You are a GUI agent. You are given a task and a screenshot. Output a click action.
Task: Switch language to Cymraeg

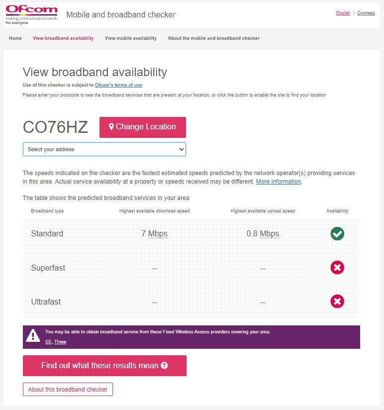(367, 13)
